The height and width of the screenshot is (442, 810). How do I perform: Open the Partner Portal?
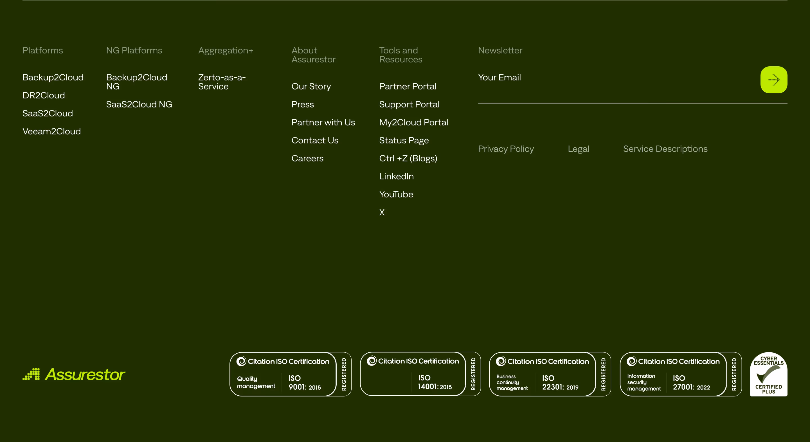click(x=408, y=86)
